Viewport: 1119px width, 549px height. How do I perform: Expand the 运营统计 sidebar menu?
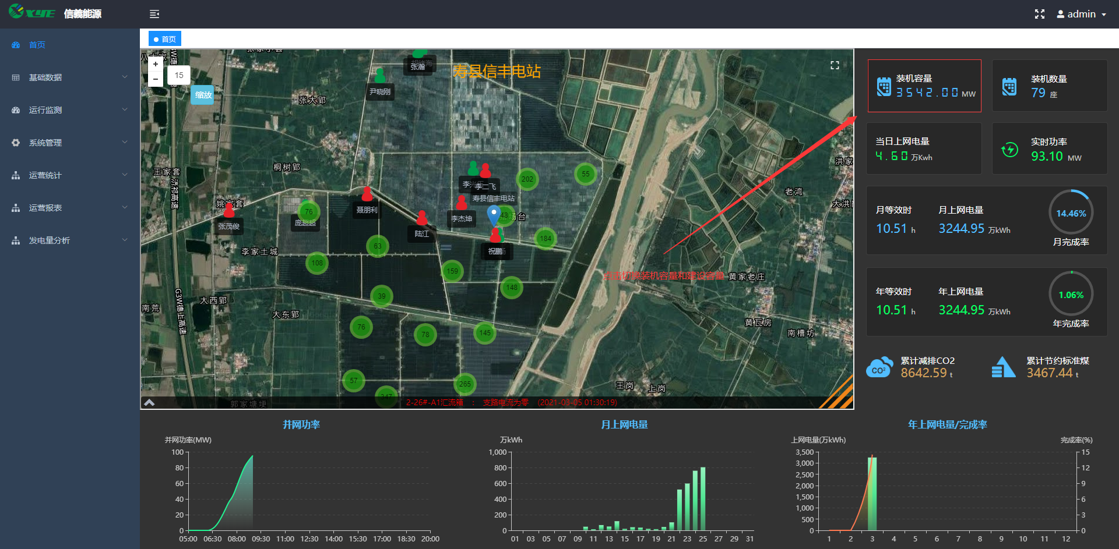tap(70, 175)
